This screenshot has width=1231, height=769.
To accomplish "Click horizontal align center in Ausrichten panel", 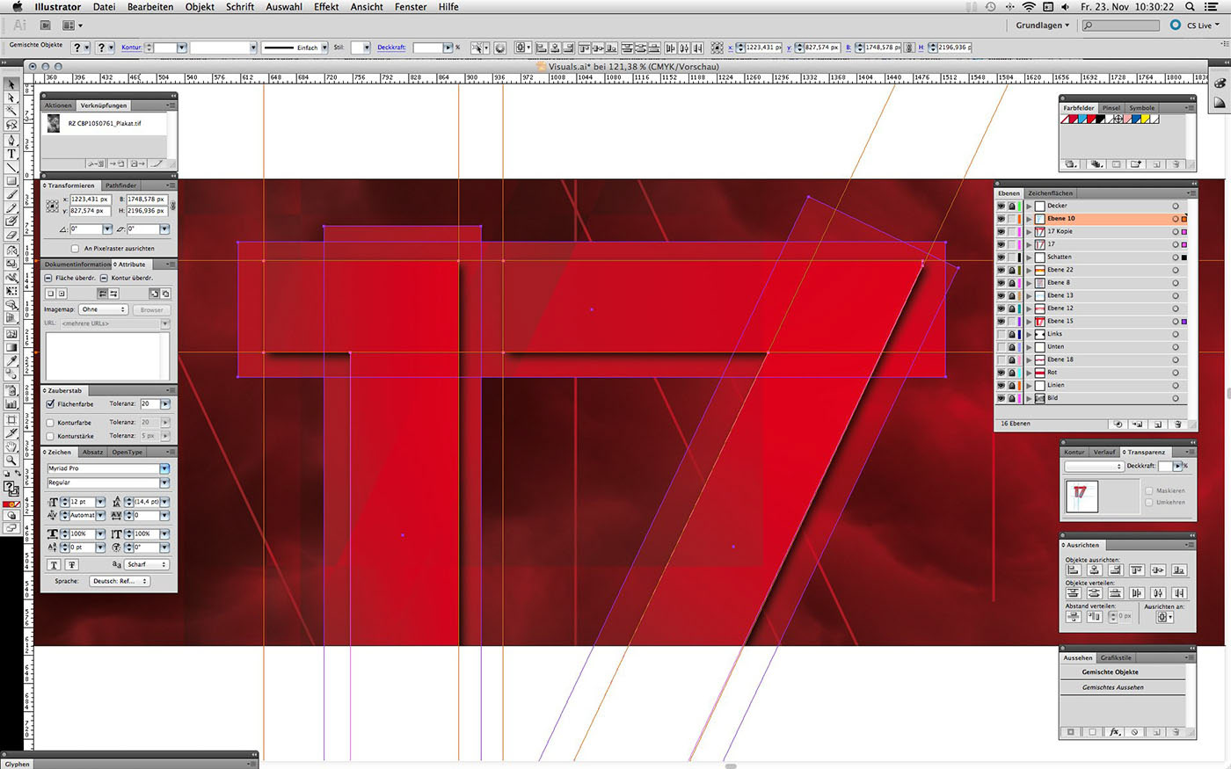I will (1095, 569).
